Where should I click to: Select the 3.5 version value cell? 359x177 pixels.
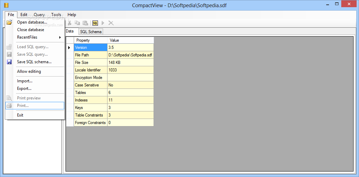pyautogui.click(x=130, y=47)
